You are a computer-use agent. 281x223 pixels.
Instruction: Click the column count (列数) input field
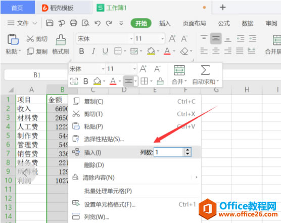pyautogui.click(x=169, y=152)
